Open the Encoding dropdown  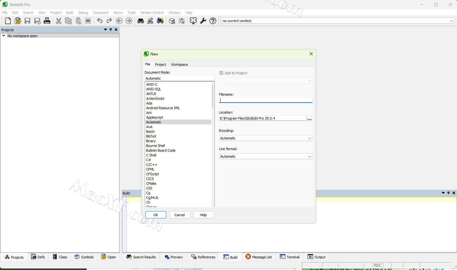coord(266,138)
